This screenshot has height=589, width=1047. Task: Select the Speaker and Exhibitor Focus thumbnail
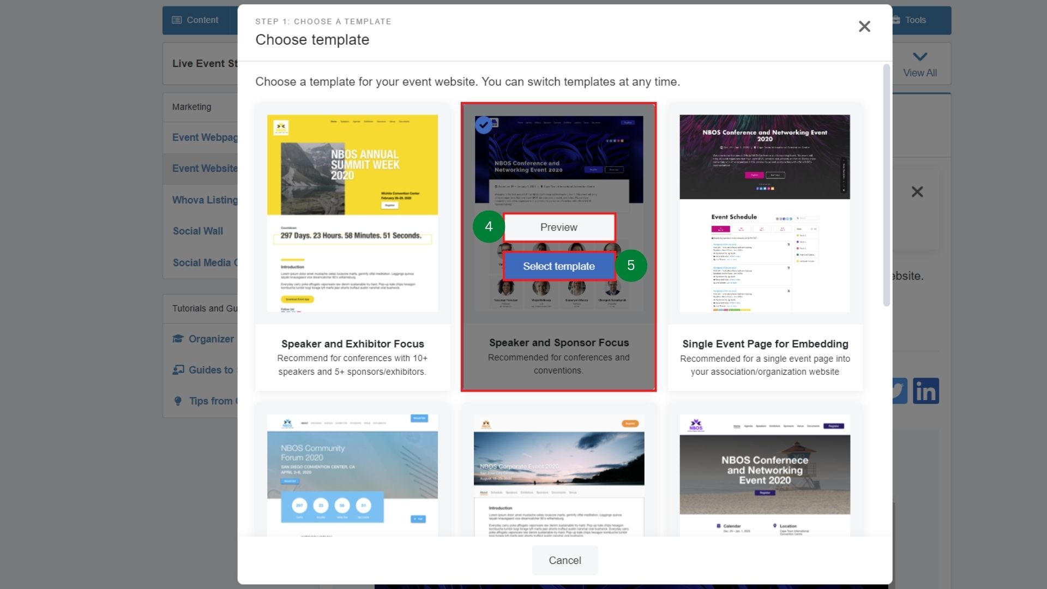pos(352,212)
